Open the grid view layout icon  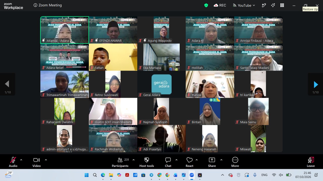[x=282, y=5]
